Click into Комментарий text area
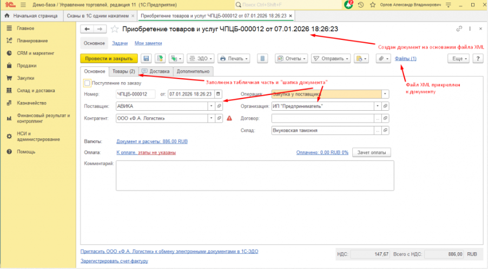This screenshot has height=269, width=488. 255,176
